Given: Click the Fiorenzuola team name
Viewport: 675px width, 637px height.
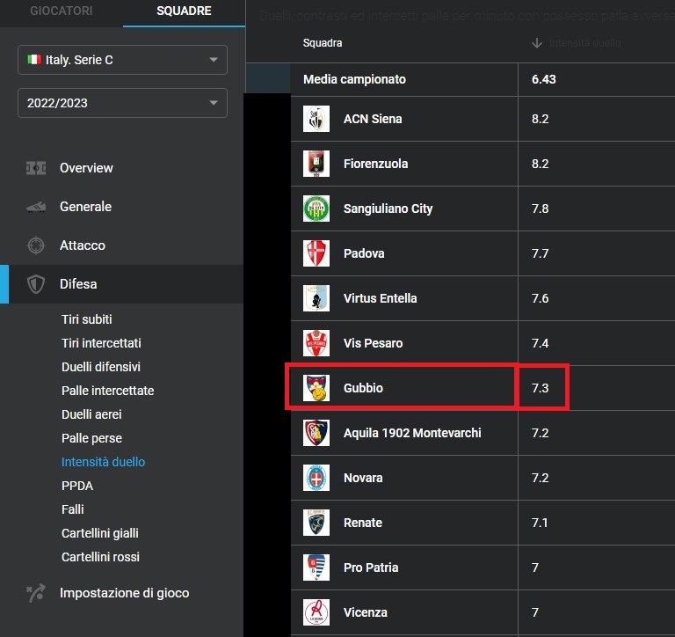Looking at the screenshot, I should point(376,164).
